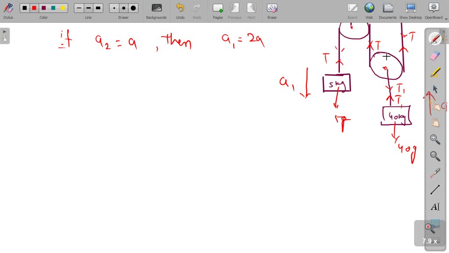Select the yellow color swatch
Image resolution: width=449 pixels, height=253 pixels.
(63, 7)
